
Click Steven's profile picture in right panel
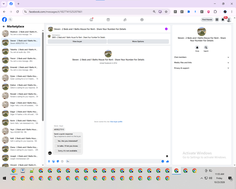pyautogui.click(x=202, y=31)
